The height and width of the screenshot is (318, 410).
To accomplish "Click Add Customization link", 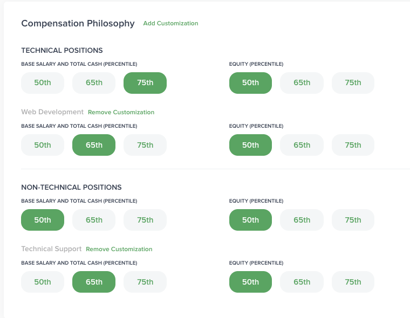I will pyautogui.click(x=170, y=24).
